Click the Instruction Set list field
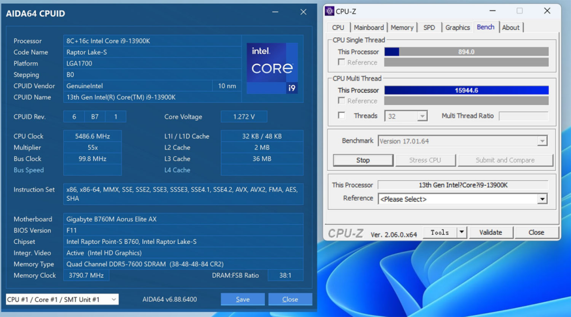Viewport: 571px width, 317px height. (x=183, y=194)
